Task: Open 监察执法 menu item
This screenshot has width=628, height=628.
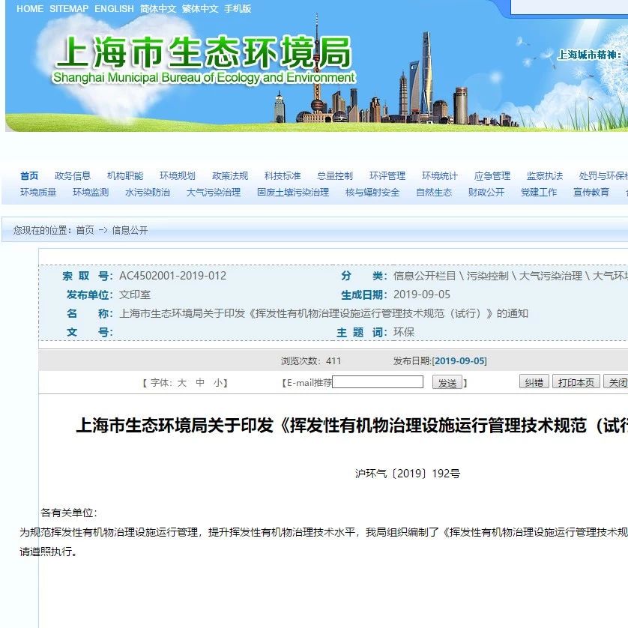Action: pos(545,176)
